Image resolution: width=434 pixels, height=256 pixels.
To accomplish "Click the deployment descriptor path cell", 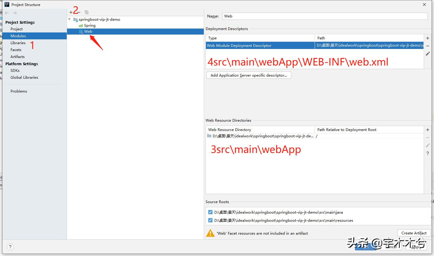I will click(x=369, y=45).
